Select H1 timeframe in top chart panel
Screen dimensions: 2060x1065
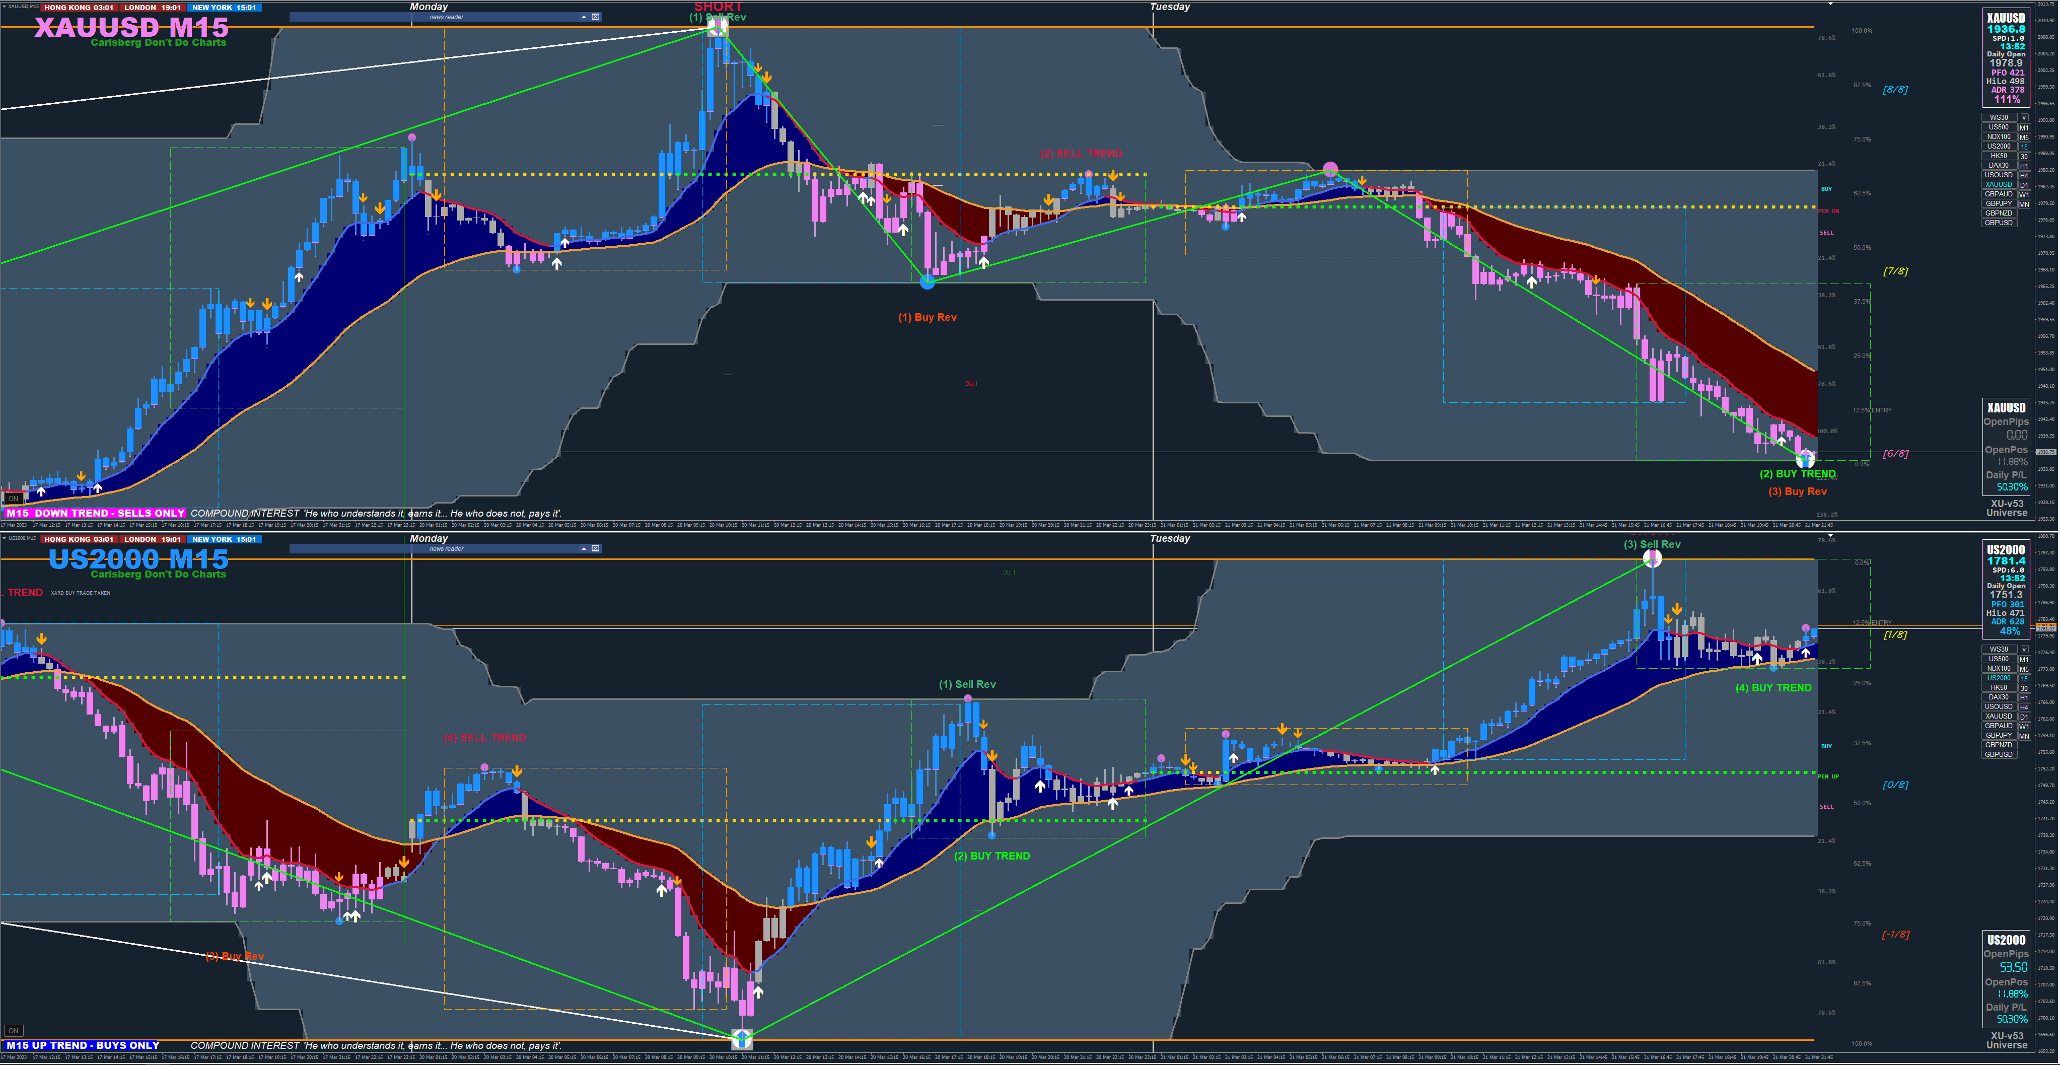tap(2024, 166)
